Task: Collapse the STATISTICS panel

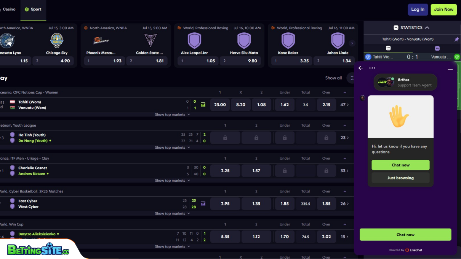Action: click(427, 28)
